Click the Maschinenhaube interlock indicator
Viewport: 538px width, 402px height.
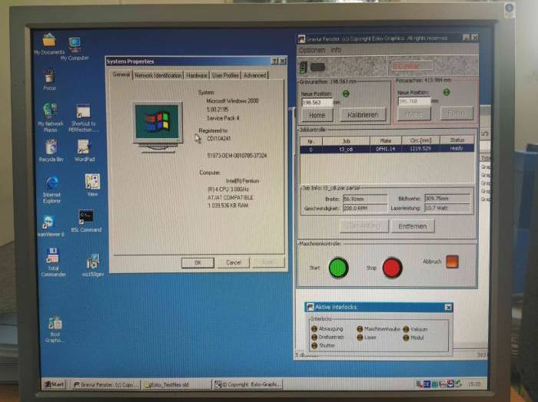[360, 329]
